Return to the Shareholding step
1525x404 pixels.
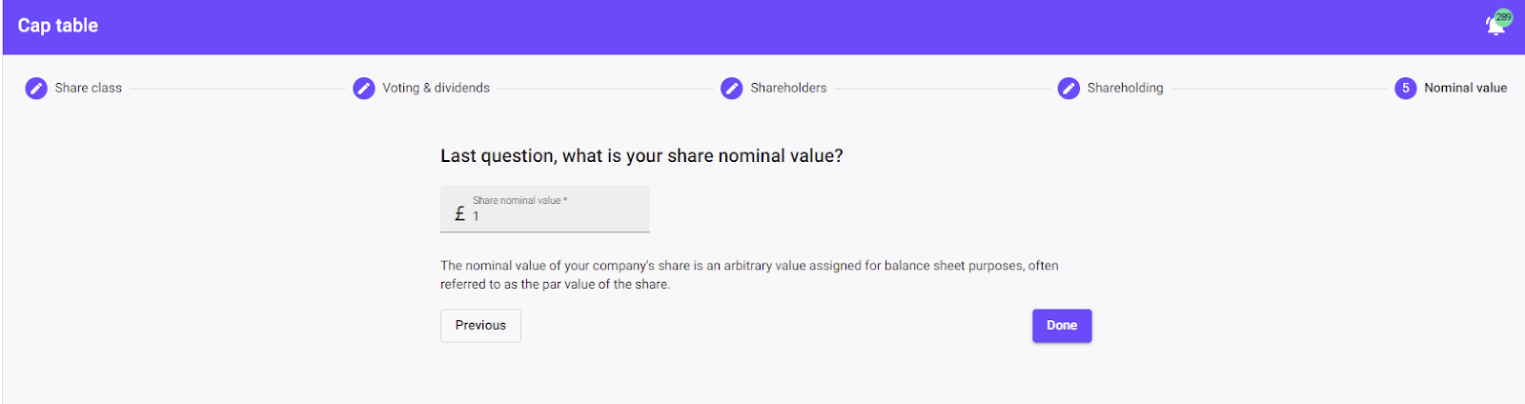click(x=1125, y=88)
